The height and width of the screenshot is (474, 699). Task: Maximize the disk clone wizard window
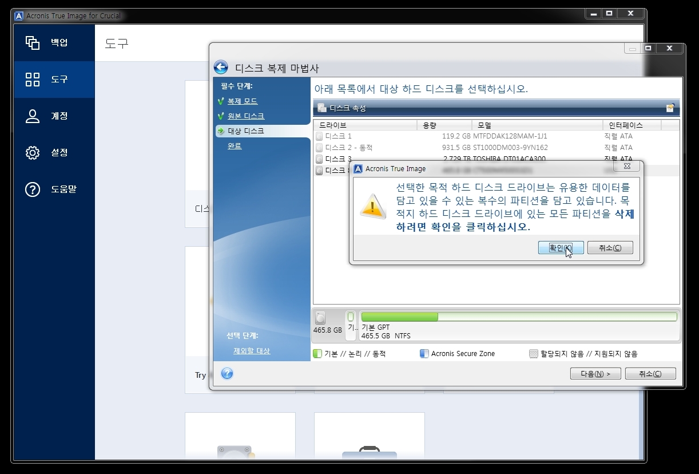[648, 49]
